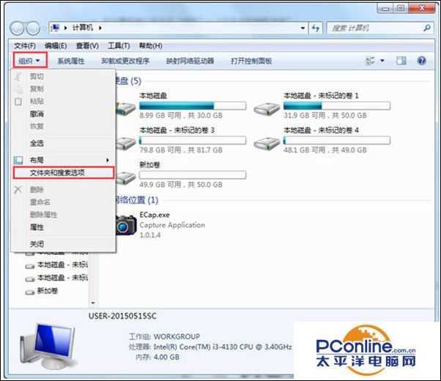Screen dimensions: 441x381
Task: Open the 文件(F) menu
Action: pyautogui.click(x=25, y=45)
